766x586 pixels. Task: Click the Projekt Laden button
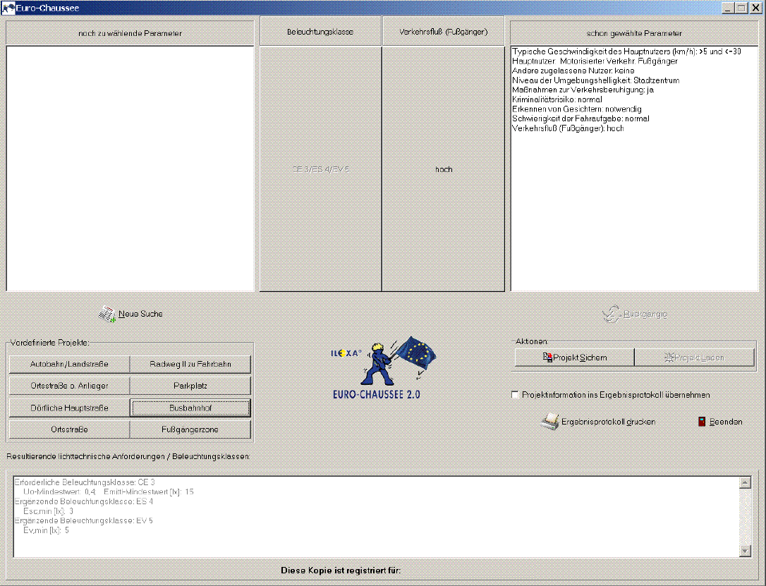[694, 358]
